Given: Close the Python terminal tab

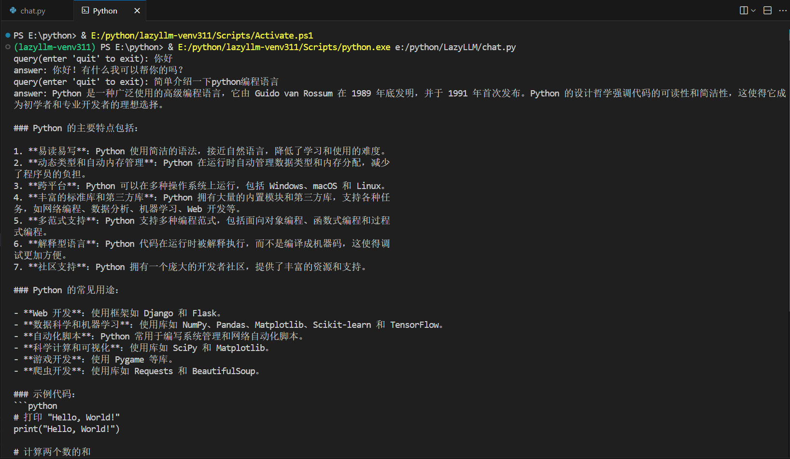Looking at the screenshot, I should pos(137,11).
